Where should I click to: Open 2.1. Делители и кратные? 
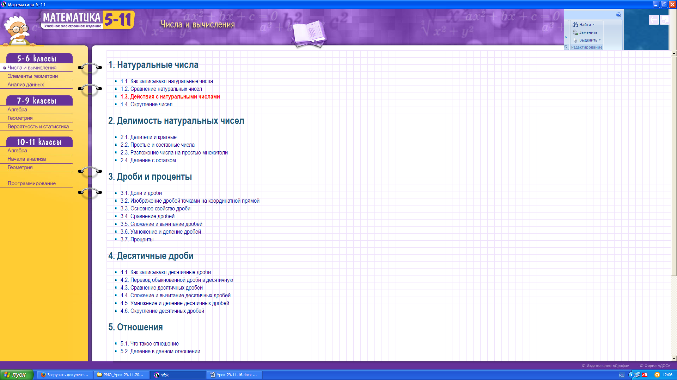tap(148, 137)
